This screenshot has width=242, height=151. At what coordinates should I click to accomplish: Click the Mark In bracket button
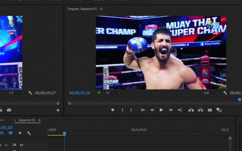(123, 110)
